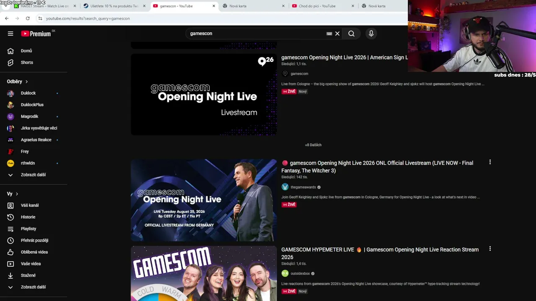The image size is (536, 301).
Task: Open Přehrát později sidebar label
Action: click(x=34, y=240)
